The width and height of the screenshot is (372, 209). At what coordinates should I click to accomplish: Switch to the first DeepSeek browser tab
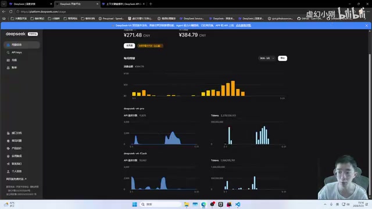pyautogui.click(x=30, y=4)
